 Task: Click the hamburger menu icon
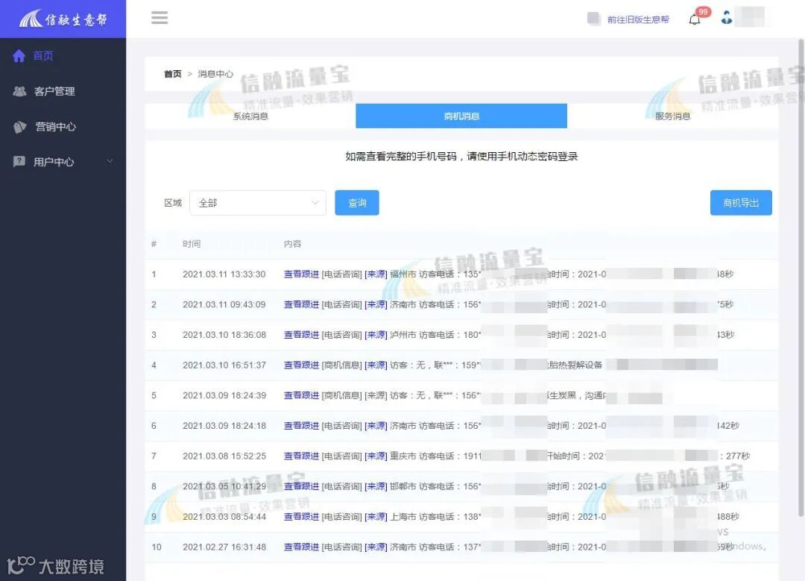coord(160,18)
